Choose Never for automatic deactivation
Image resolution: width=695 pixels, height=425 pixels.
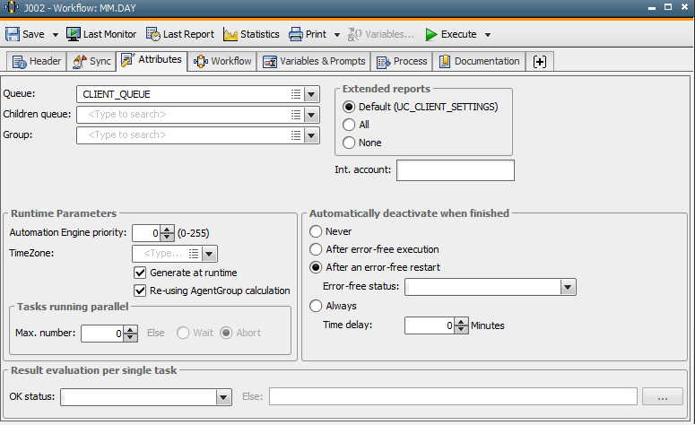[316, 231]
